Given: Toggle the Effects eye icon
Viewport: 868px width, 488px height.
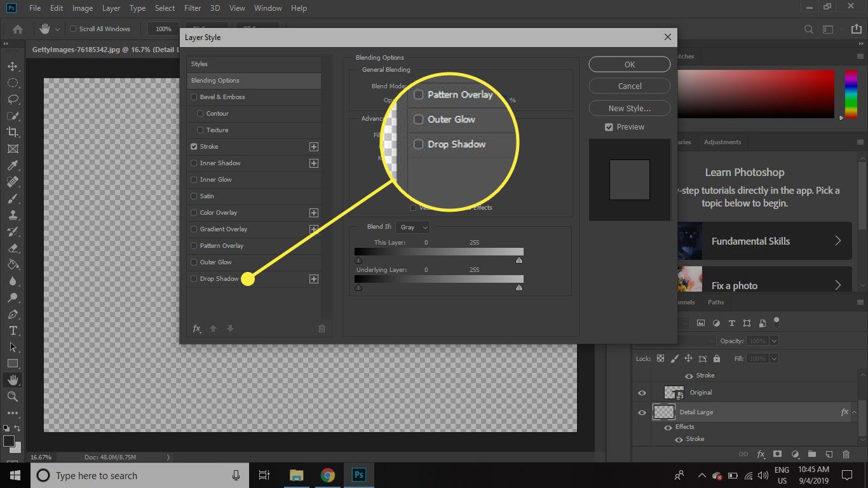Looking at the screenshot, I should 668,428.
